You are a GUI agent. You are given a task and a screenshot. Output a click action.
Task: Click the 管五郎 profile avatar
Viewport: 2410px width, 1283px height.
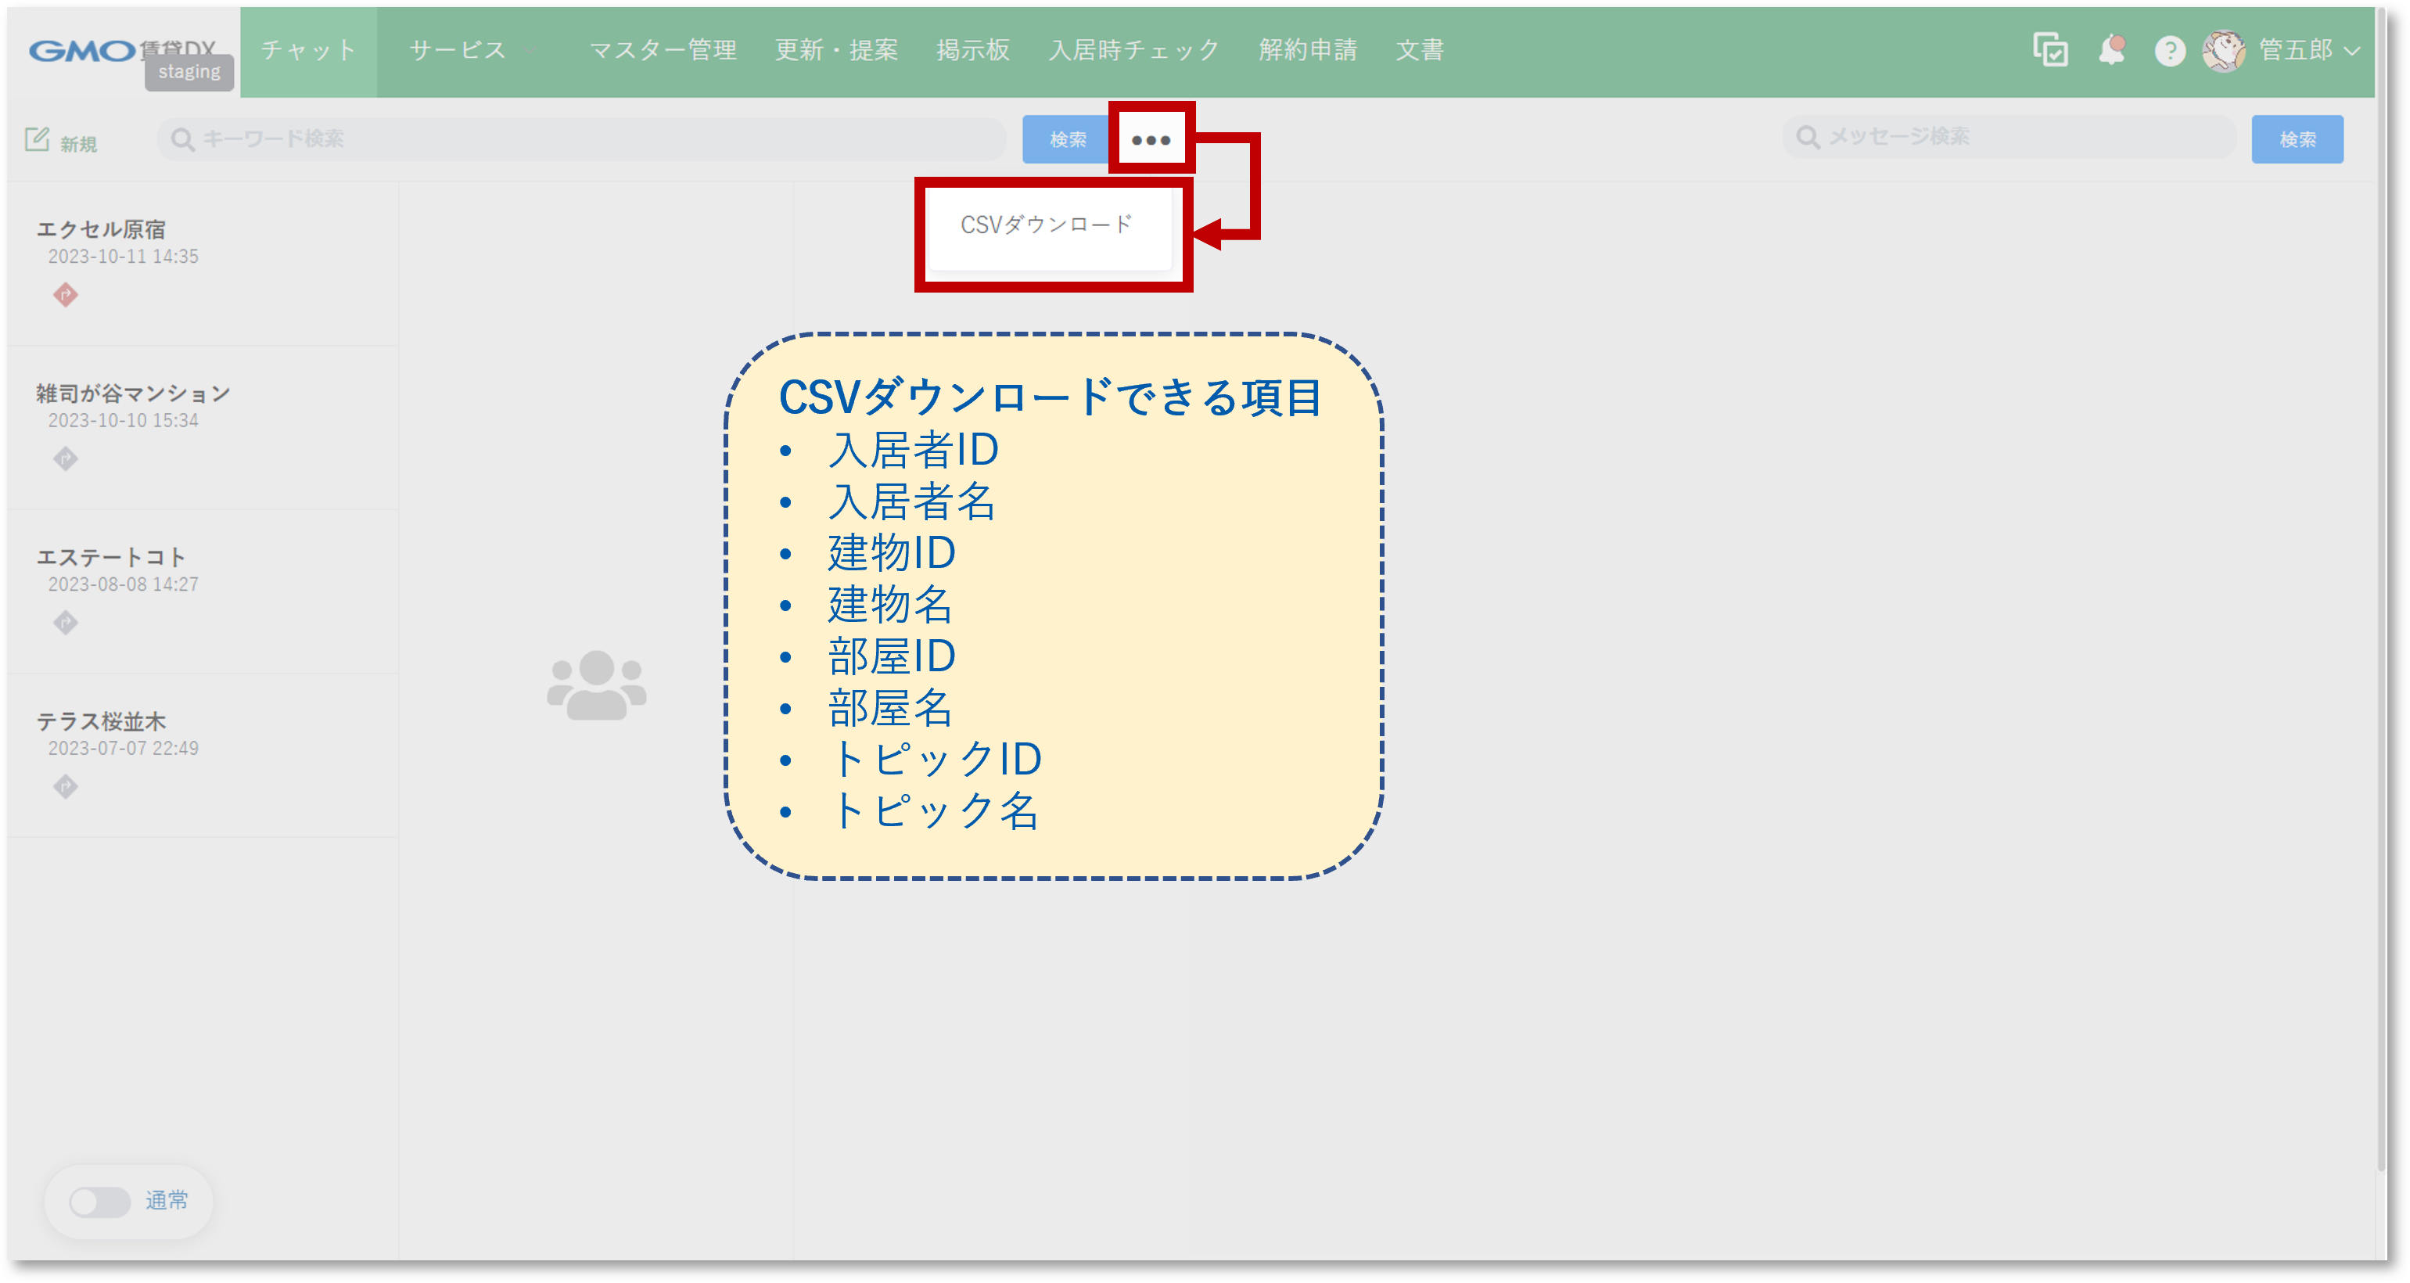coord(2225,52)
